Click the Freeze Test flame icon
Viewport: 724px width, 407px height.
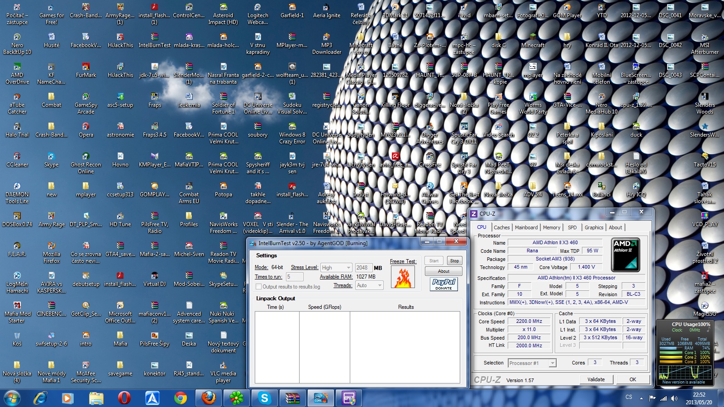click(403, 277)
